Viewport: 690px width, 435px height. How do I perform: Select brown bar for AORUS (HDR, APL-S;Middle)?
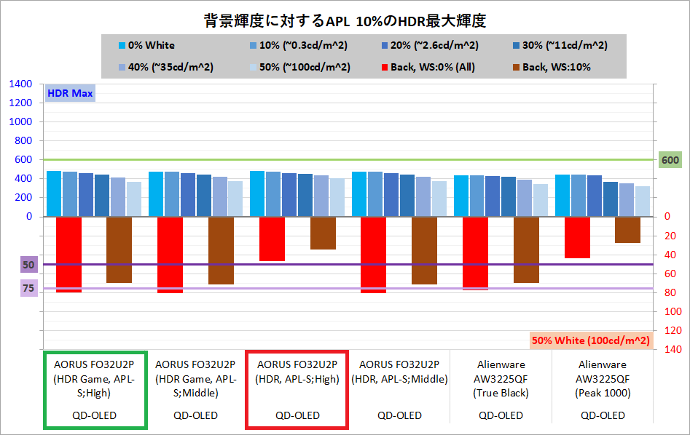click(424, 250)
